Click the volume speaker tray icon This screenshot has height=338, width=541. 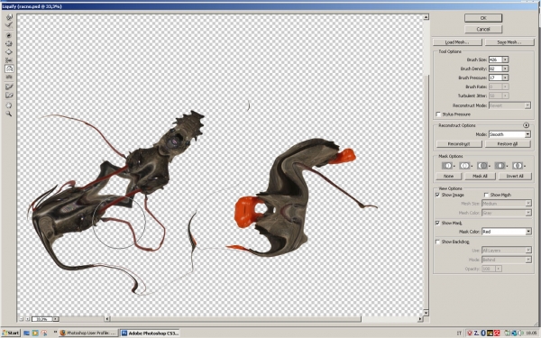[x=521, y=333]
